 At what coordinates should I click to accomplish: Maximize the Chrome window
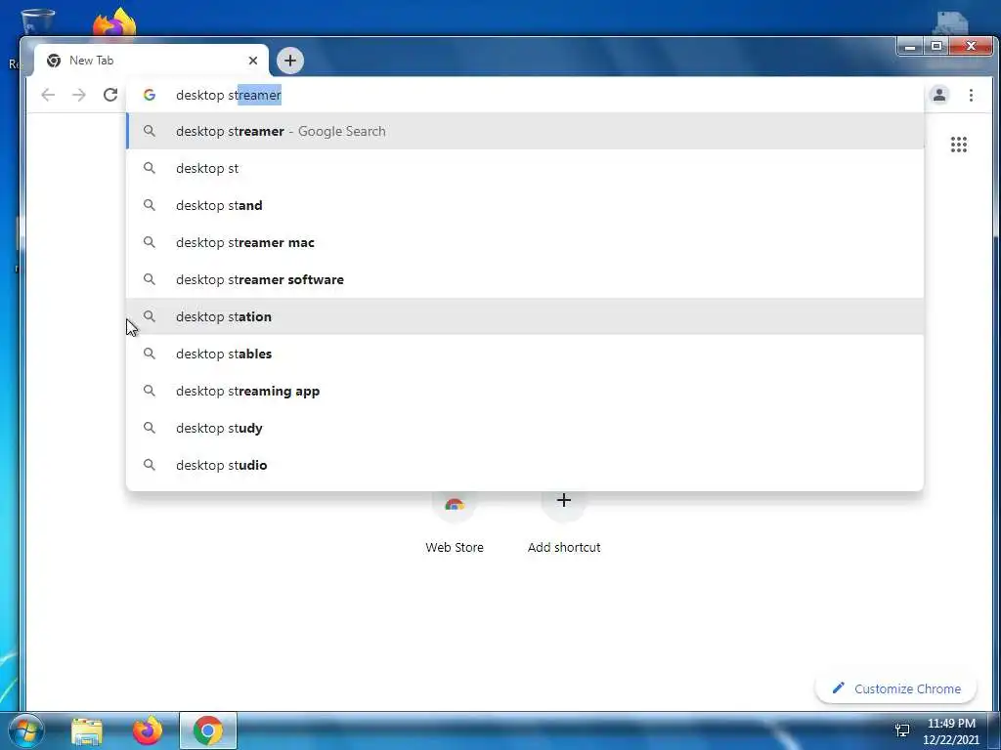(x=936, y=47)
